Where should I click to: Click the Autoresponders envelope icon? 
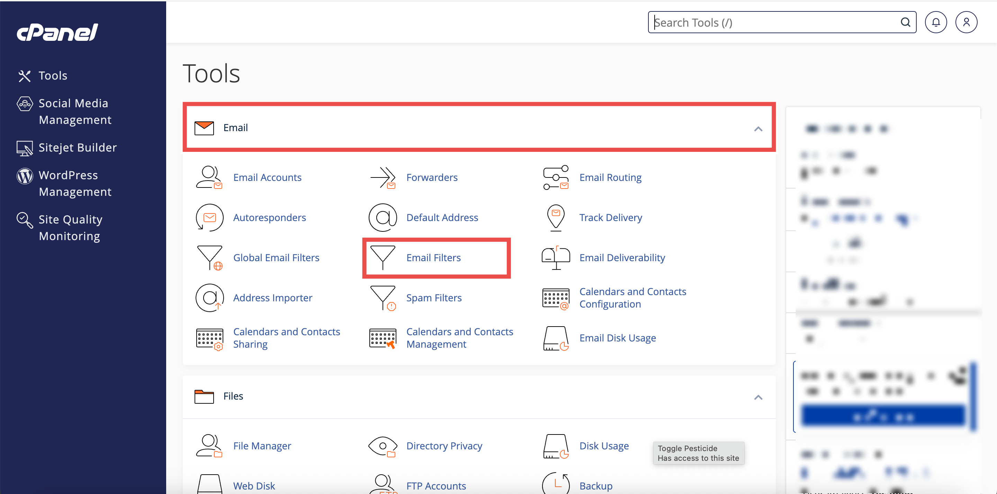tap(209, 217)
